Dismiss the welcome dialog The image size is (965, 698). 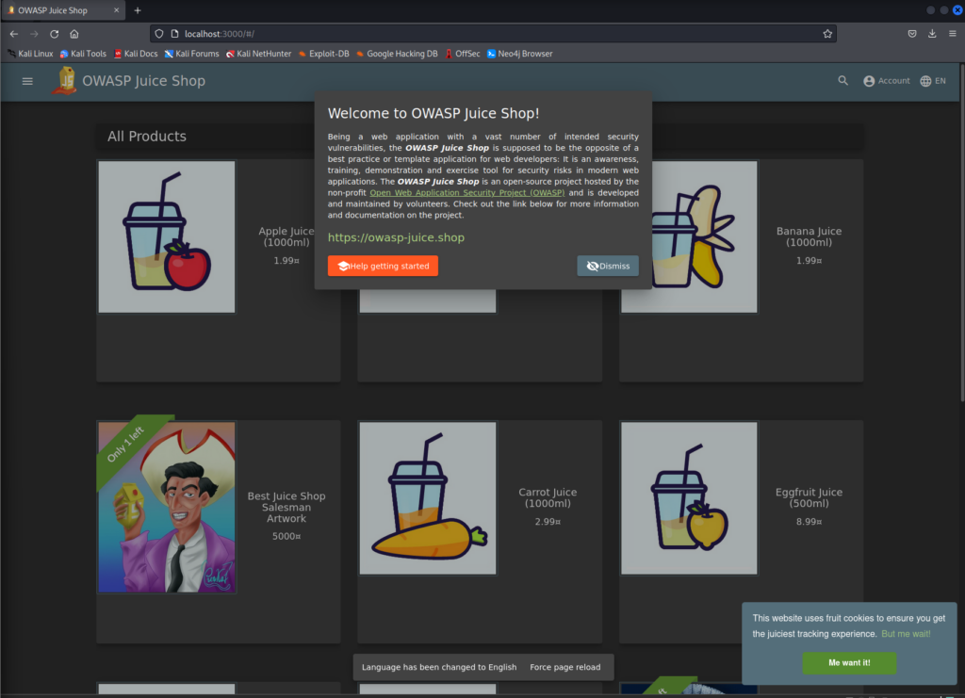(608, 266)
